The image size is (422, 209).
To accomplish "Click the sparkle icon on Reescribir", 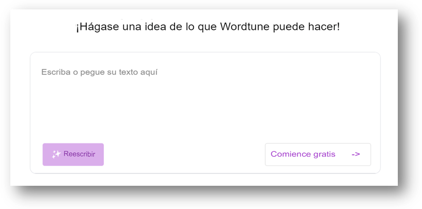I will click(56, 154).
